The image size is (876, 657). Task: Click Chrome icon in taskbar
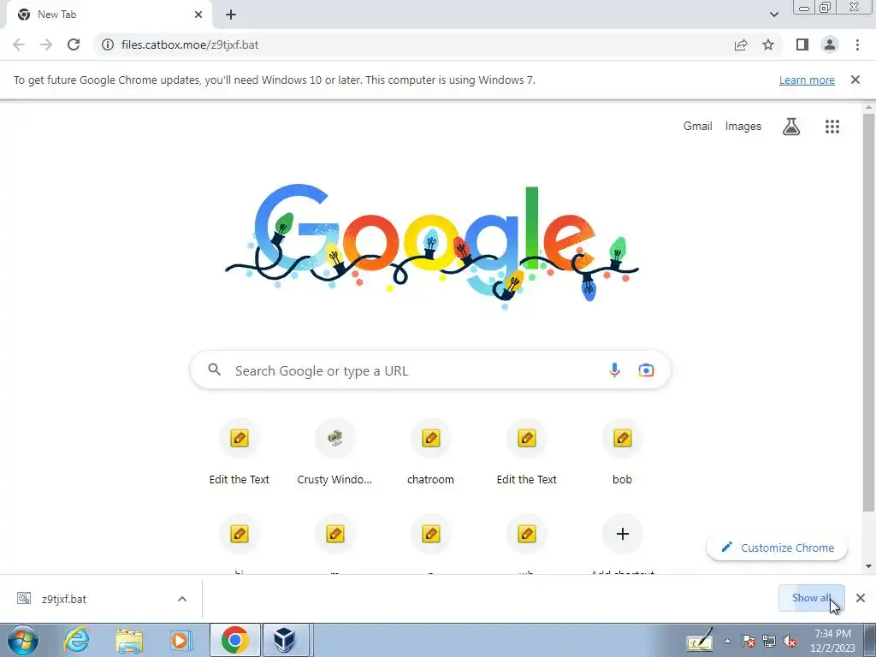pos(235,640)
